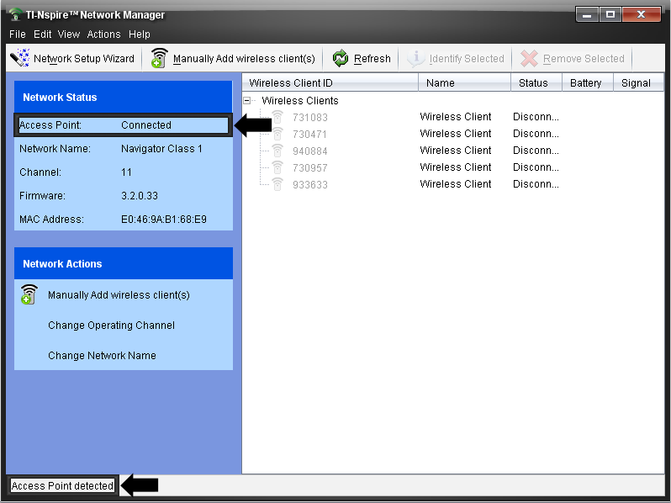This screenshot has height=503, width=671.
Task: Click the TI-Nspire app icon in title bar
Action: [x=14, y=14]
